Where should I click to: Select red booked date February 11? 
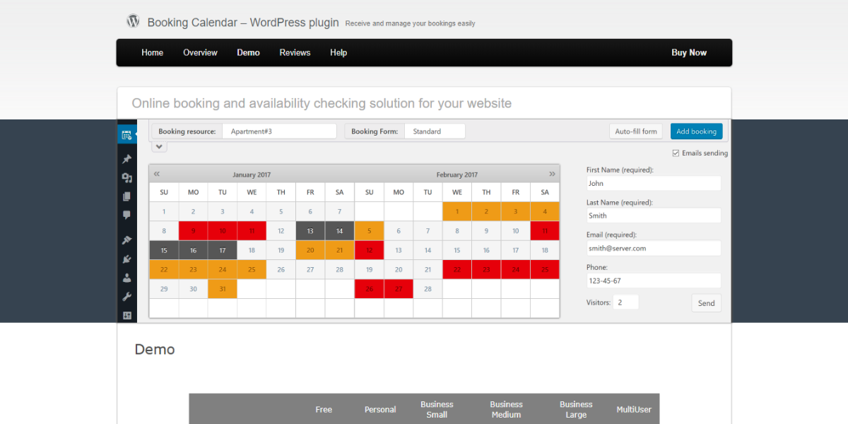tap(545, 230)
